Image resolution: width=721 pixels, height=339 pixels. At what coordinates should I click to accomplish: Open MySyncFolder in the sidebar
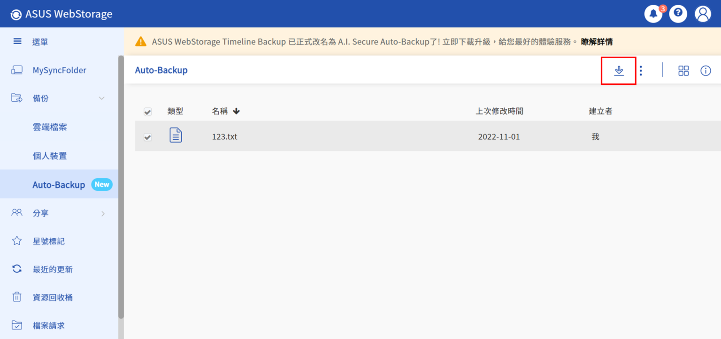[x=59, y=70]
